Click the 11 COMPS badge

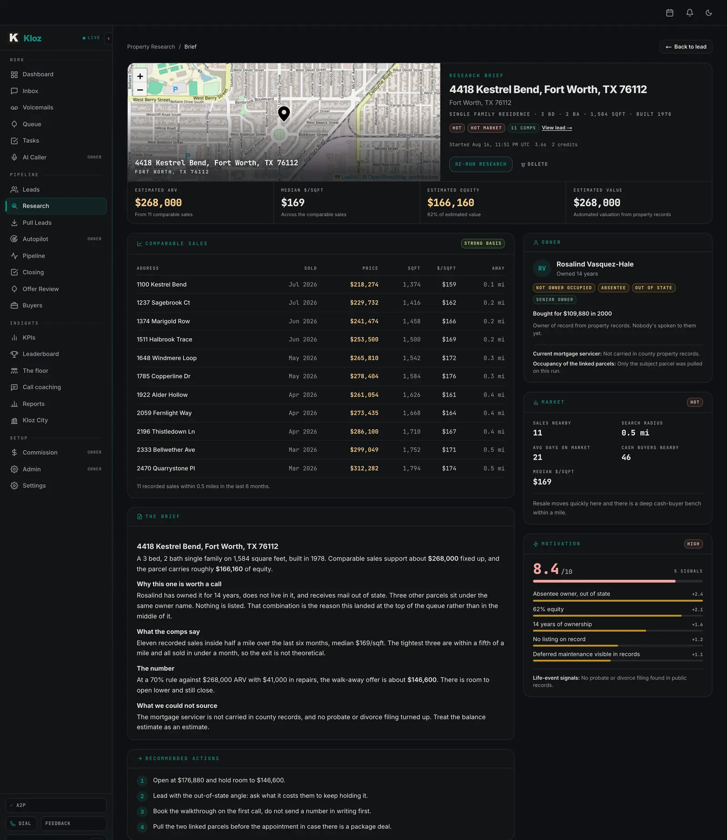coord(523,128)
